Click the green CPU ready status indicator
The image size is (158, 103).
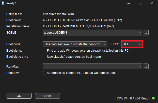click(153, 98)
